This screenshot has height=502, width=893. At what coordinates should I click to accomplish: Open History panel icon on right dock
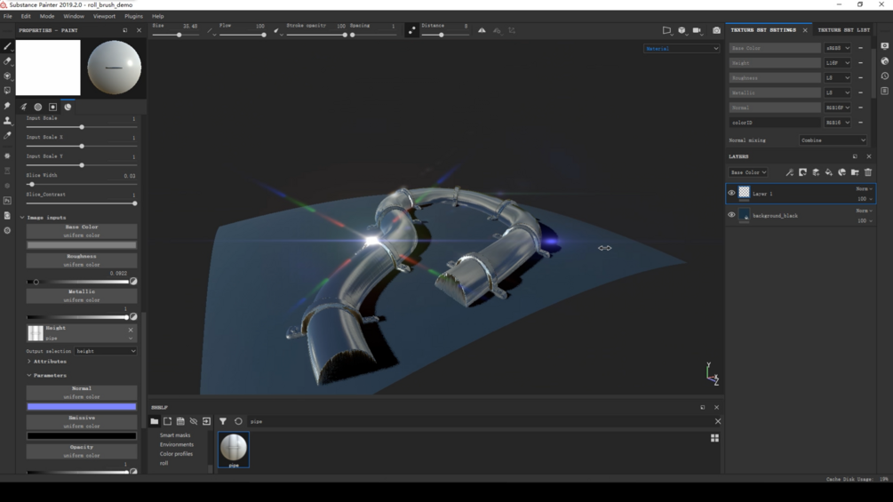pyautogui.click(x=884, y=76)
